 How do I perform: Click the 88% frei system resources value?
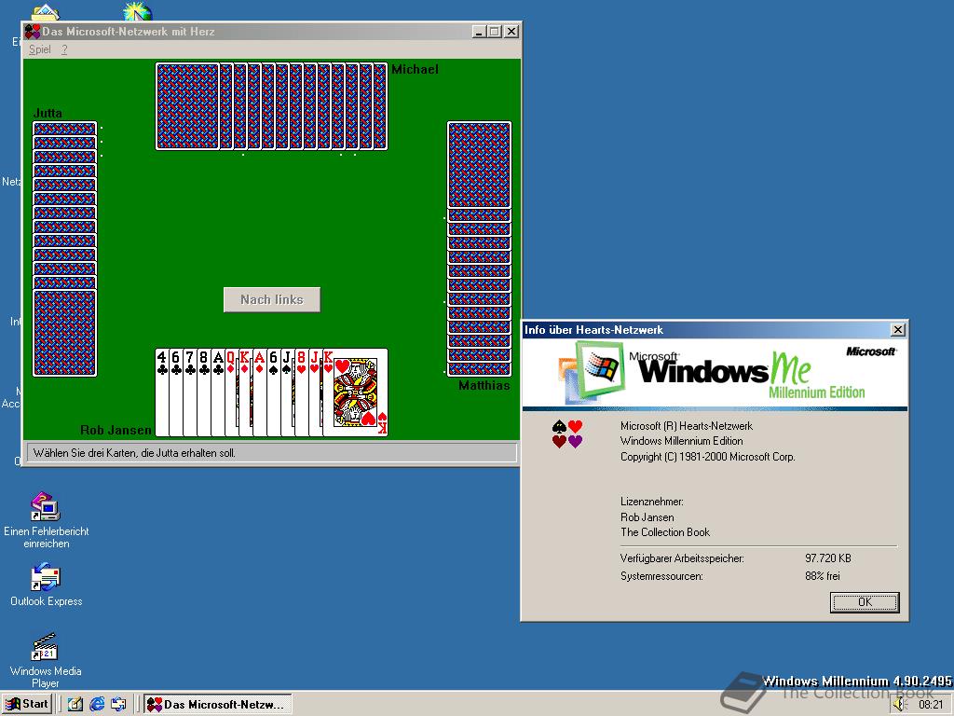tap(823, 575)
